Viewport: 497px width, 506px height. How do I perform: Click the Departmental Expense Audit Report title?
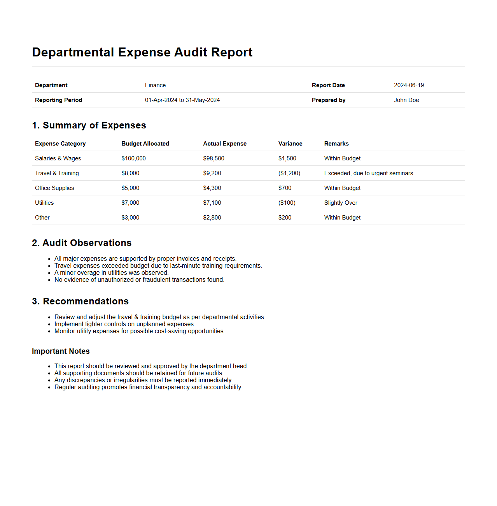[142, 52]
